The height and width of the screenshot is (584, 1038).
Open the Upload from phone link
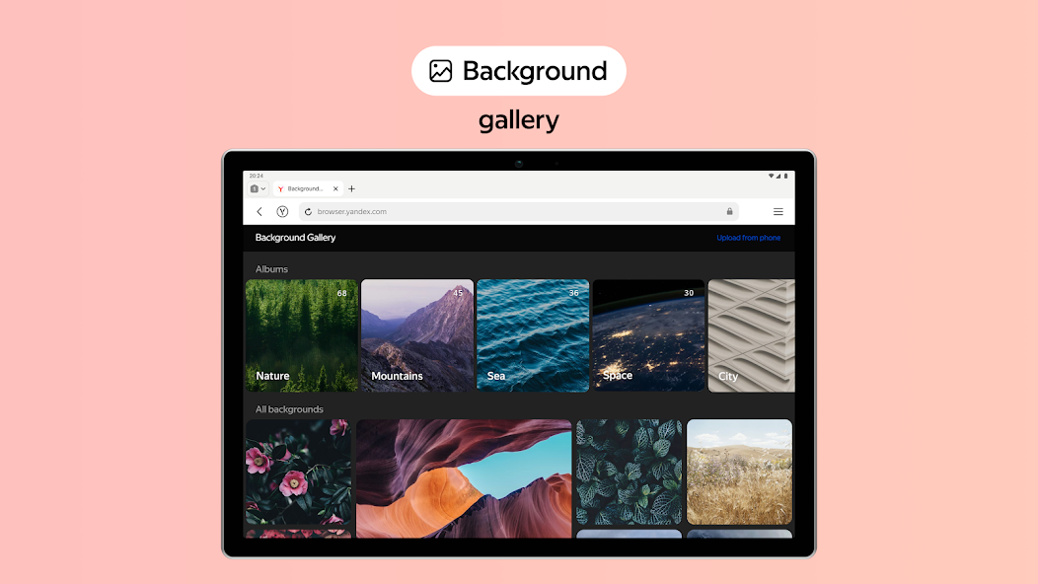pos(748,237)
